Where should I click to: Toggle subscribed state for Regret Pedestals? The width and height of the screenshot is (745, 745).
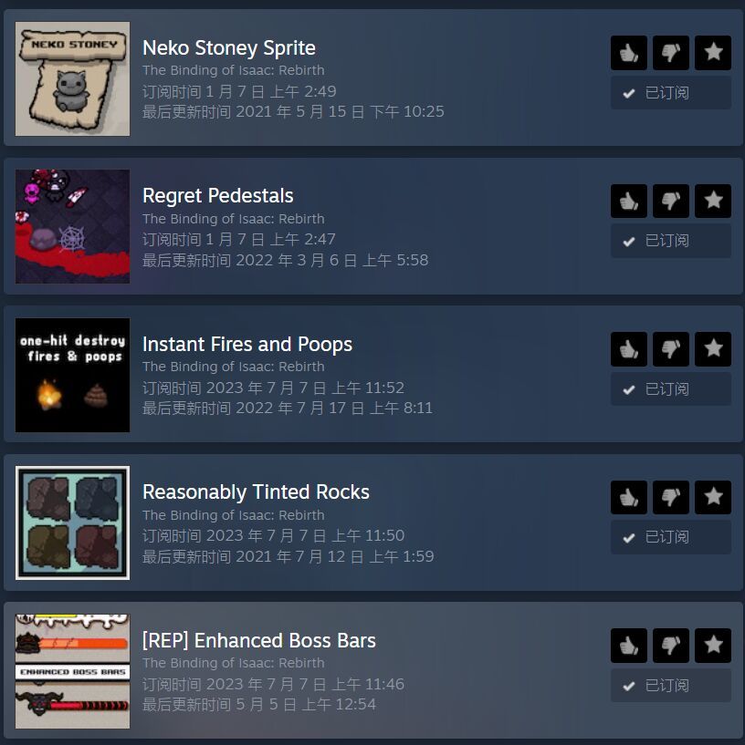671,241
